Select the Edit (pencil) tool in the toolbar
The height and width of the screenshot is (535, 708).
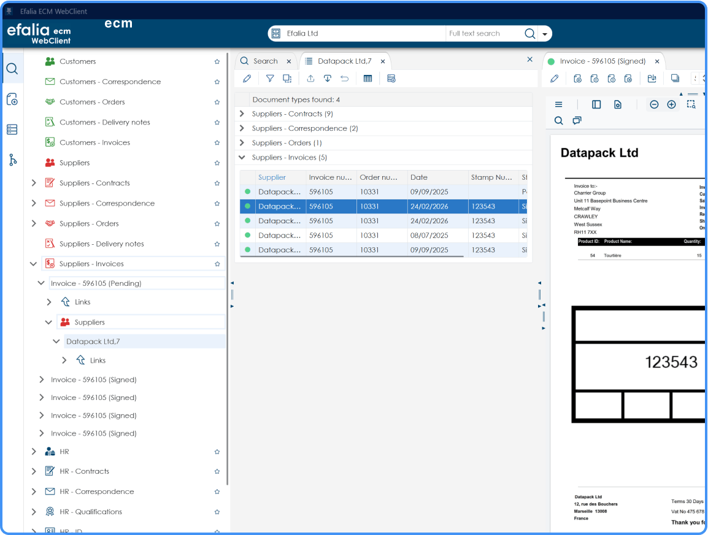(x=247, y=78)
